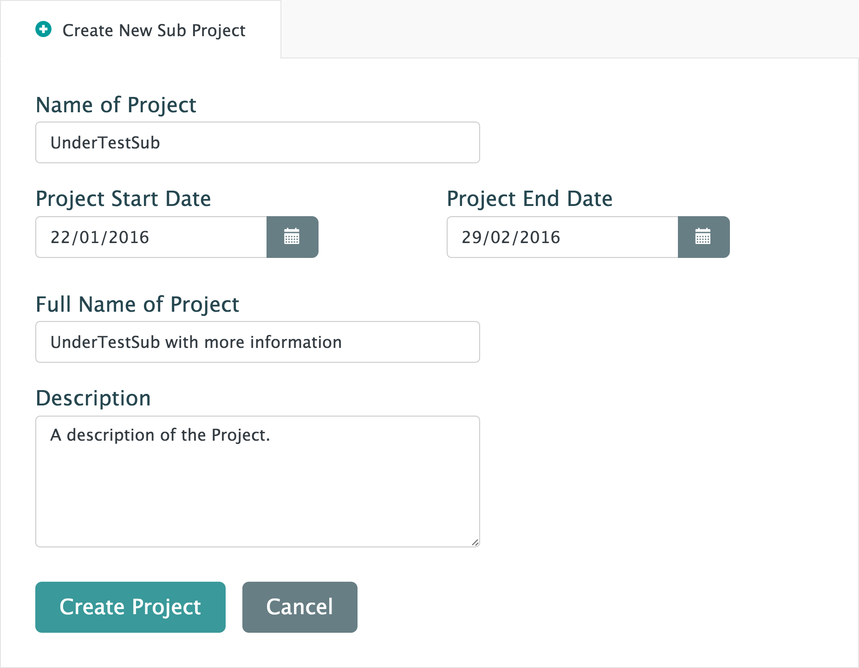Click the 'Full Name of Project' label
The height and width of the screenshot is (668, 859).
[137, 305]
